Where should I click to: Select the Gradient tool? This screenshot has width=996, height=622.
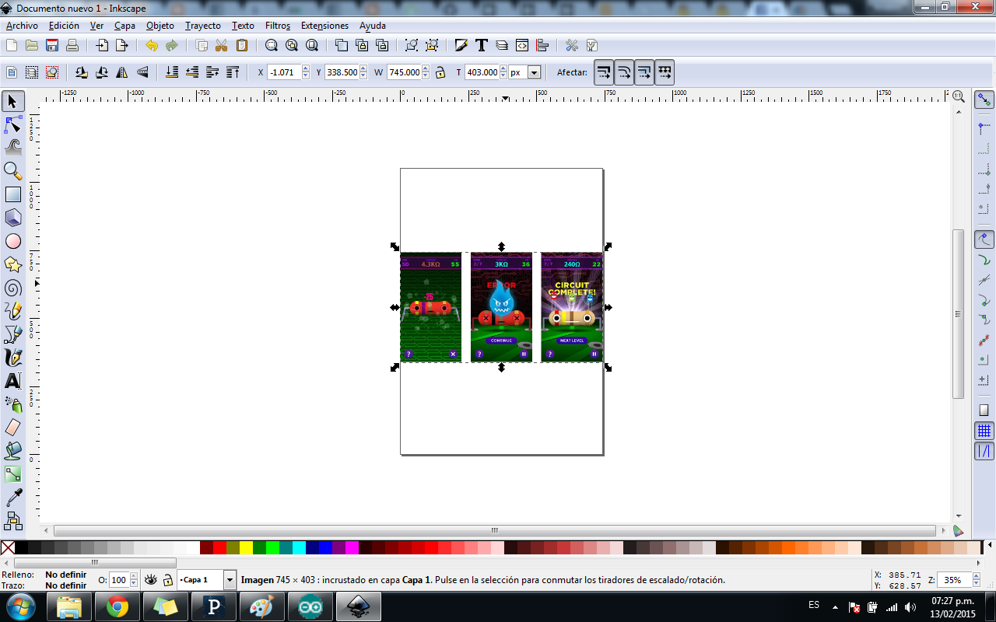point(13,473)
